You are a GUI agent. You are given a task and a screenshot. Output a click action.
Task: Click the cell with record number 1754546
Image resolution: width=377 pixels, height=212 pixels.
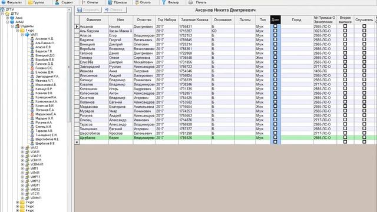(194, 71)
